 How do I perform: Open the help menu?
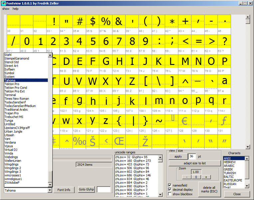pyautogui.click(x=15, y=9)
